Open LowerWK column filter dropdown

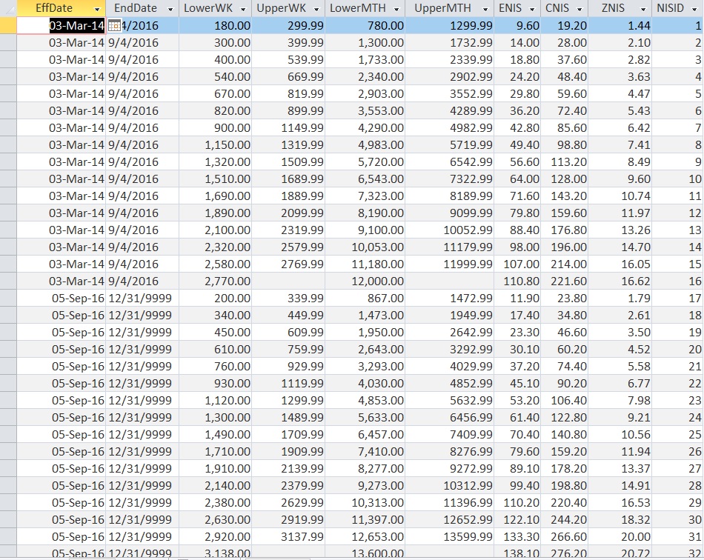click(243, 9)
